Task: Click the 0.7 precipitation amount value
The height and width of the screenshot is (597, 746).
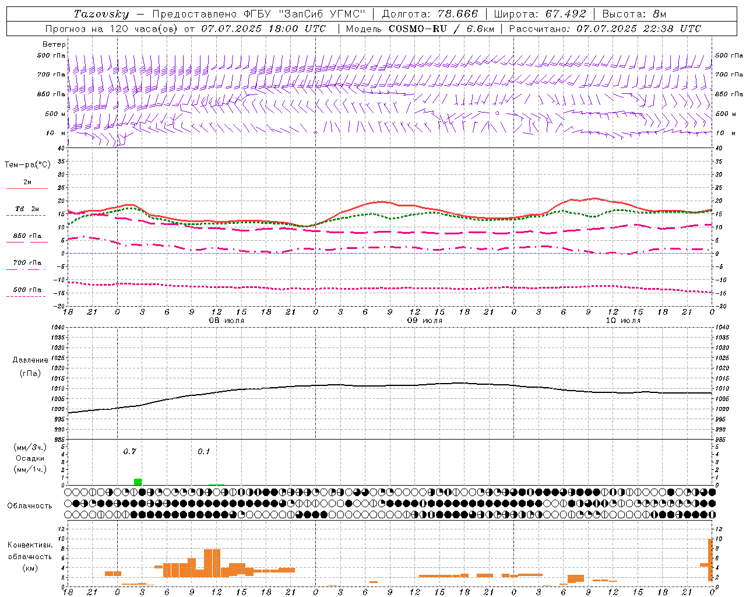Action: (x=129, y=451)
